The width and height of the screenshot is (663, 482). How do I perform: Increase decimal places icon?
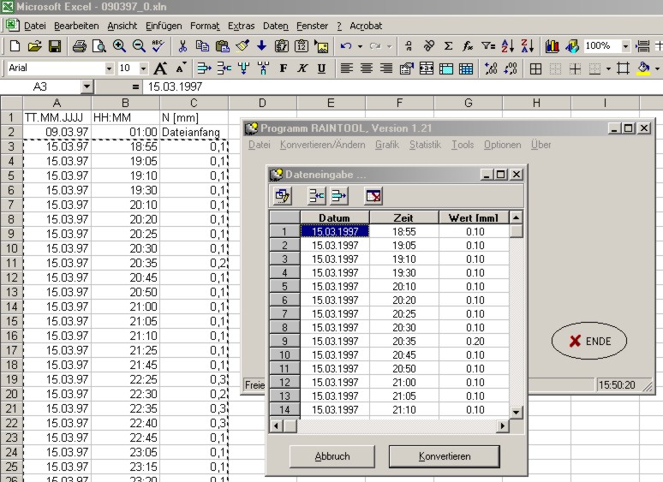pyautogui.click(x=491, y=68)
